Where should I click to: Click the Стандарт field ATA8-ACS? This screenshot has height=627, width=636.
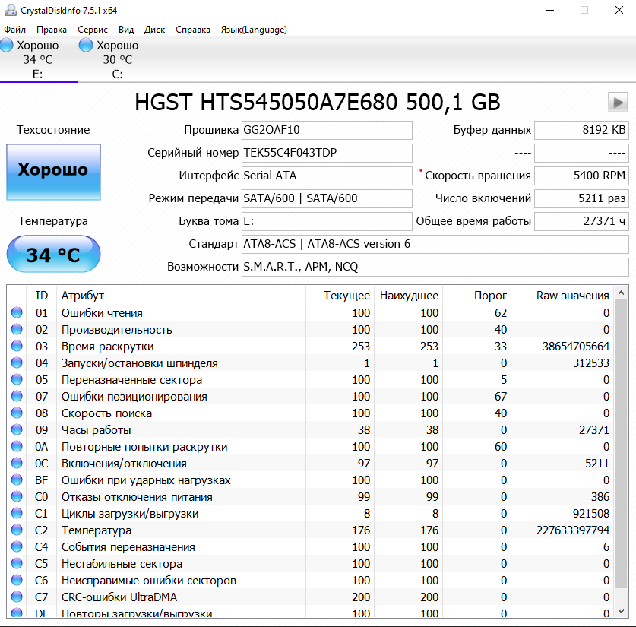[x=435, y=244]
